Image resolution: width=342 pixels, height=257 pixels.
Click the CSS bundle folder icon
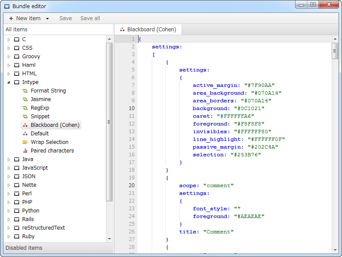coord(17,48)
